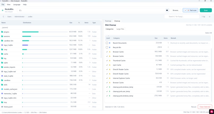This screenshot has height=114, width=214.
Task: Click the Users breadcrumb link
Action: coord(9,17)
